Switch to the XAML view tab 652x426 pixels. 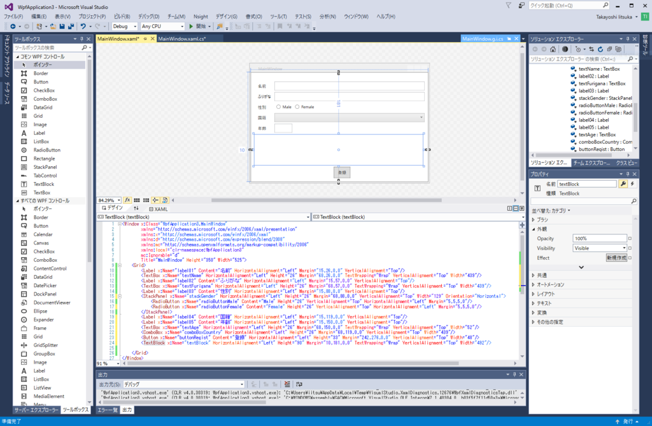click(x=158, y=209)
